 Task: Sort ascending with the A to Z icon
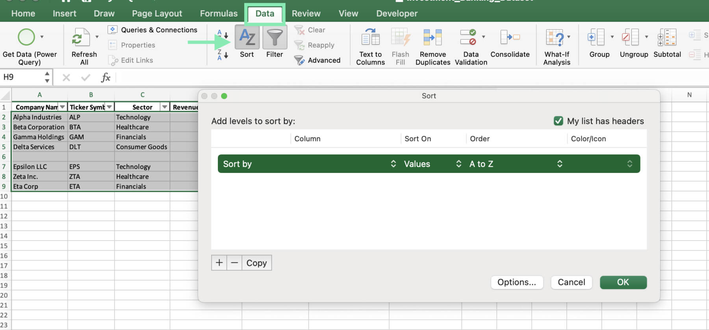[223, 34]
